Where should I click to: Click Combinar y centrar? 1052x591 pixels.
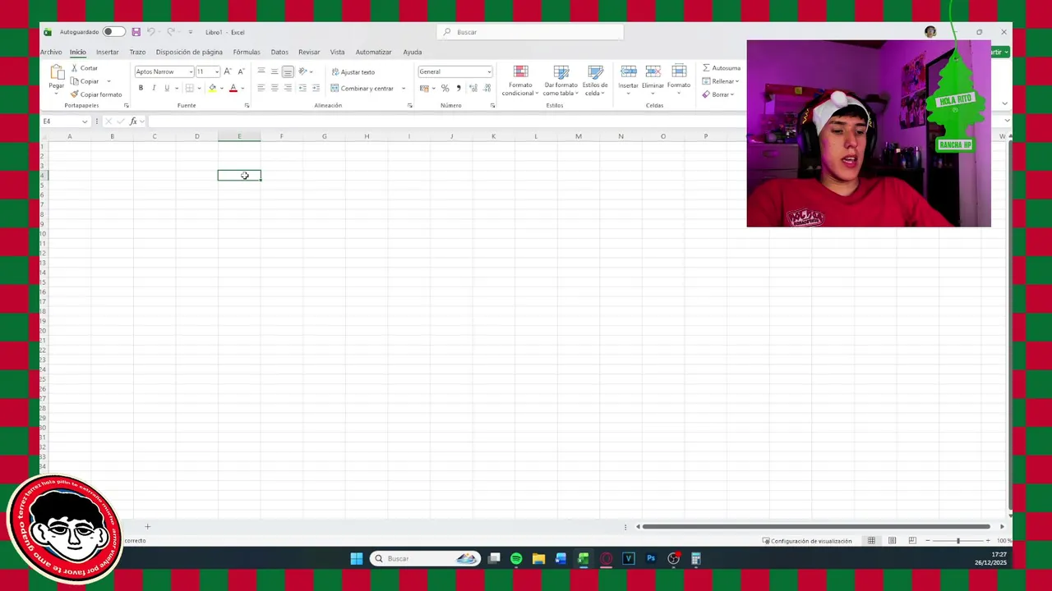coord(362,89)
